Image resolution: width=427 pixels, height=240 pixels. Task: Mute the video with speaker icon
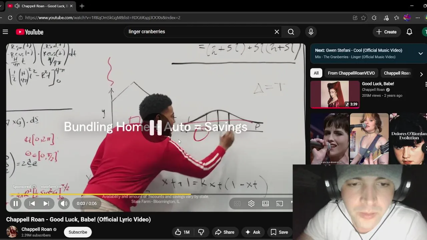64,203
